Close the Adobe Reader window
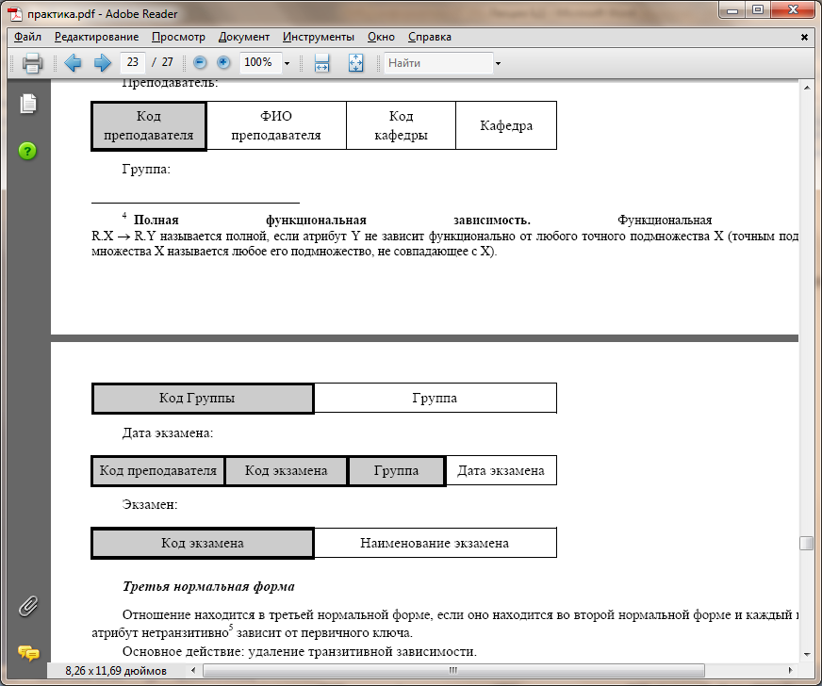 [793, 10]
